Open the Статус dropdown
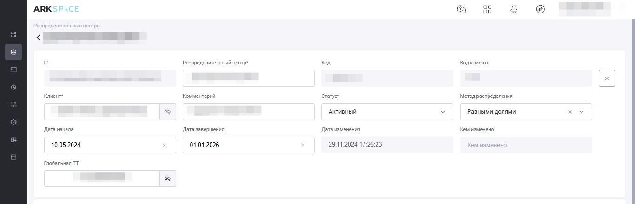This screenshot has height=204, width=635. point(387,112)
